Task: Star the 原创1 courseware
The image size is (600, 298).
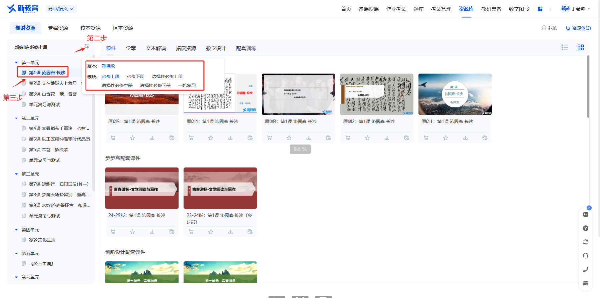Action: pyautogui.click(x=445, y=138)
